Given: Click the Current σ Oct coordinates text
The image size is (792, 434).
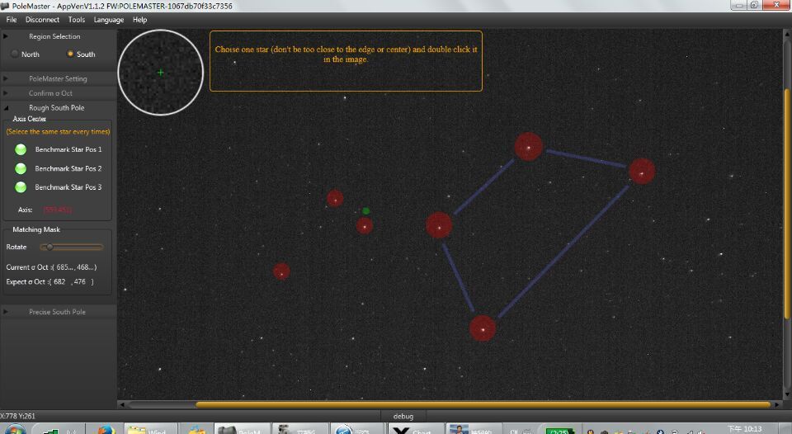Looking at the screenshot, I should (x=51, y=267).
